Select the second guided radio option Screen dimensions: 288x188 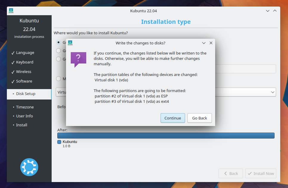58,51
